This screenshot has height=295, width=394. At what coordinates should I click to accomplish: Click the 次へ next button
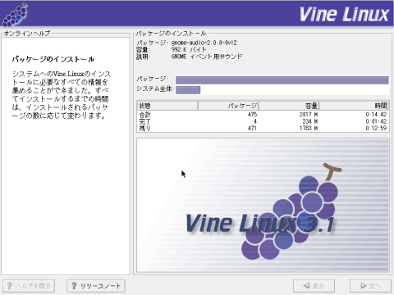pos(370,286)
